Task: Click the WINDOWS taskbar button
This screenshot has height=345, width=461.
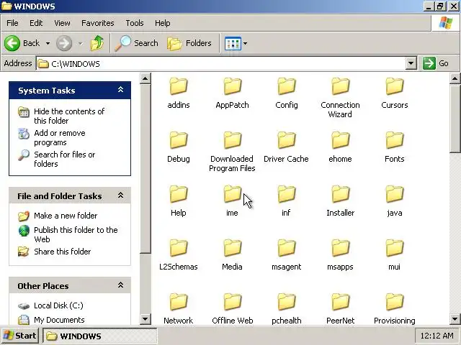Action: [x=100, y=336]
